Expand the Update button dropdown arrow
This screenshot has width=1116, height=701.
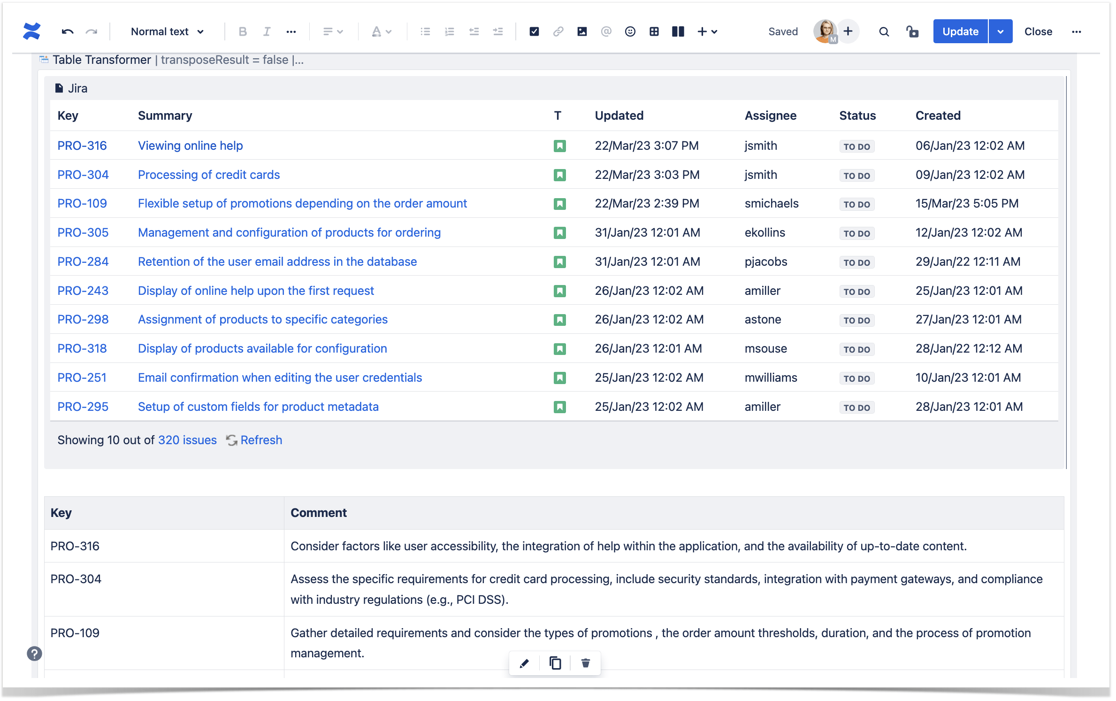click(1001, 31)
